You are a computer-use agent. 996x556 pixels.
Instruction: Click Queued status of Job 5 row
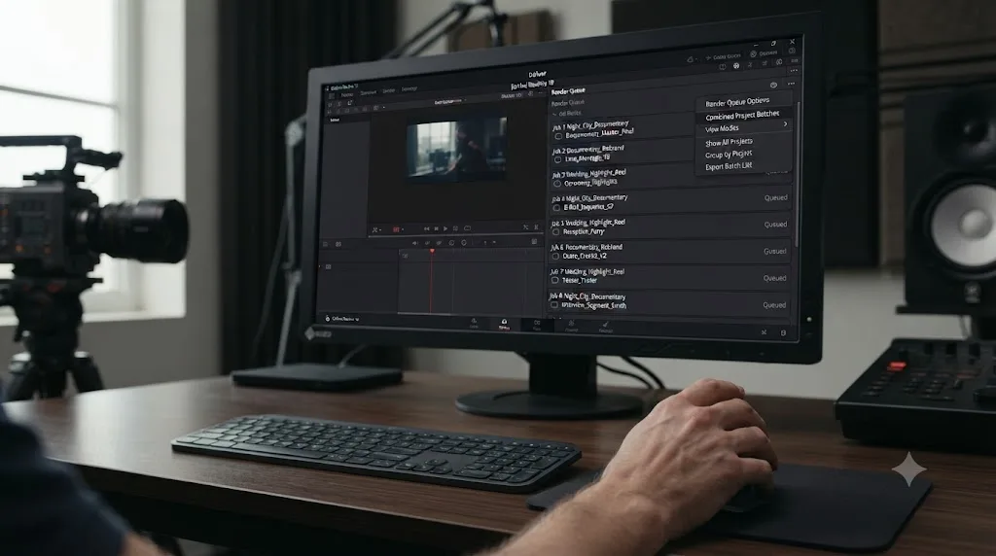coord(775,225)
